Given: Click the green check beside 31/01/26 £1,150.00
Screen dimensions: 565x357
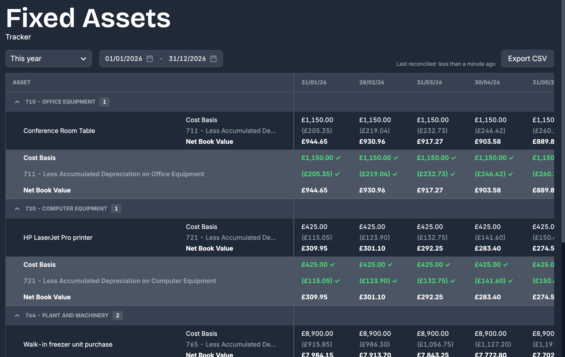Looking at the screenshot, I should [338, 158].
